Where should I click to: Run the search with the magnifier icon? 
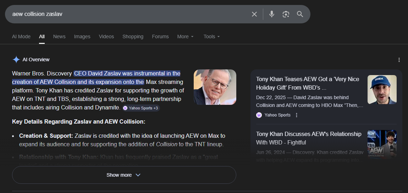[300, 14]
